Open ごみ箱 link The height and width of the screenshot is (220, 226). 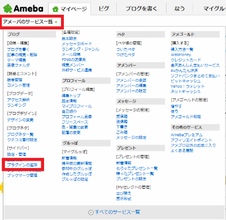coord(122,132)
